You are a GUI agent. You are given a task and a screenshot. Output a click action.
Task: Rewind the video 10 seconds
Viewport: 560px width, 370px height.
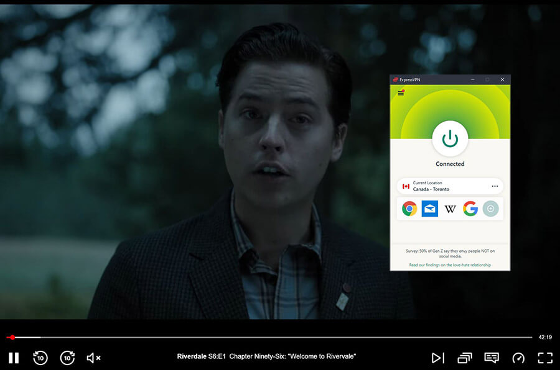coord(40,358)
